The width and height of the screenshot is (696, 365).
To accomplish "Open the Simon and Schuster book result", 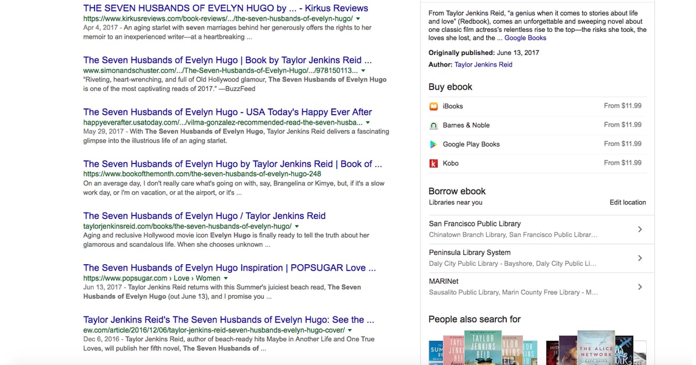I will 227,60.
